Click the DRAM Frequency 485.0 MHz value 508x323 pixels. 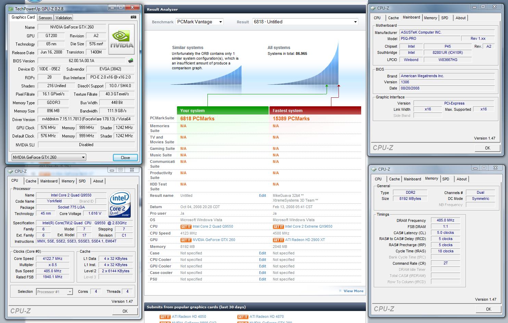point(445,220)
